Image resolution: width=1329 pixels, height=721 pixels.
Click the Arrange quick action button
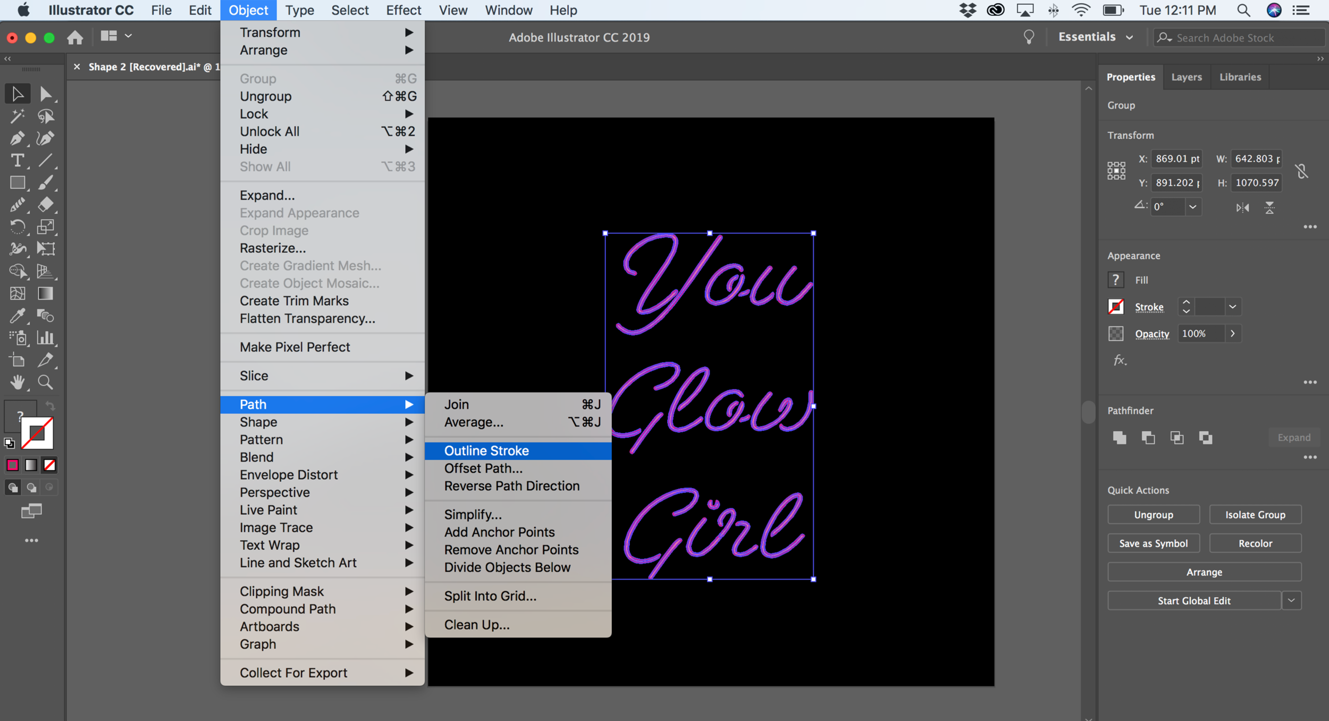[x=1204, y=572]
